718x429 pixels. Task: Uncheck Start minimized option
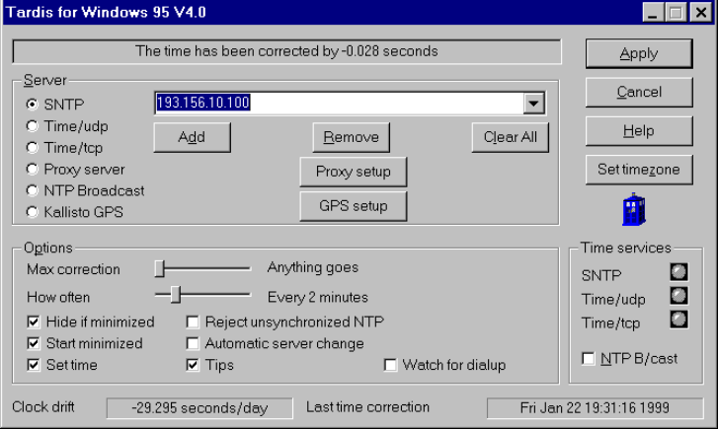pyautogui.click(x=34, y=343)
